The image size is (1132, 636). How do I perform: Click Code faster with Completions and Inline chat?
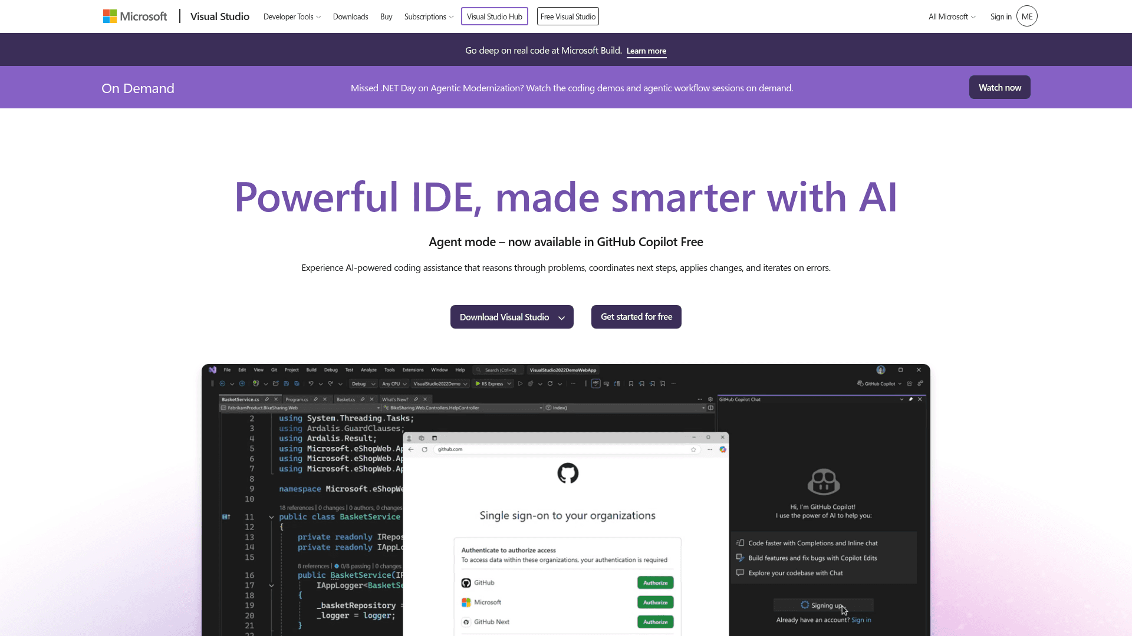click(812, 543)
